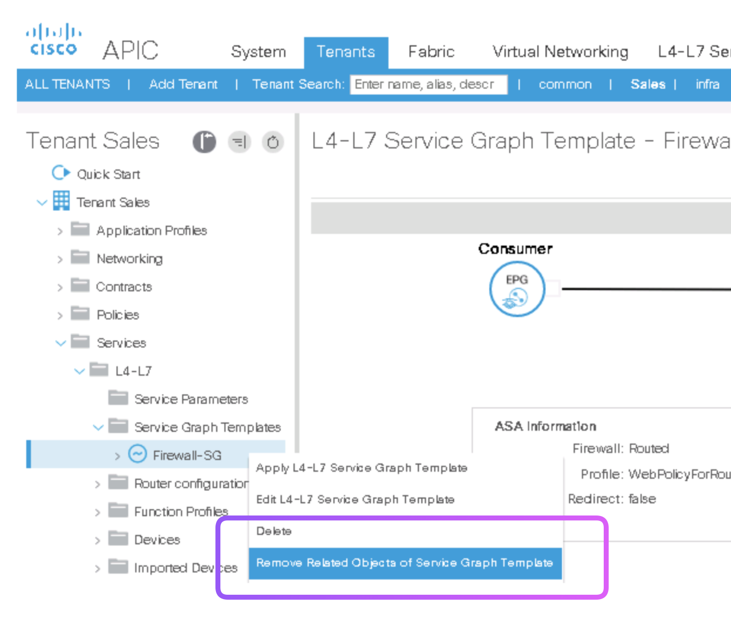The height and width of the screenshot is (618, 731).
Task: Open the Add Tenant link
Action: tap(183, 85)
